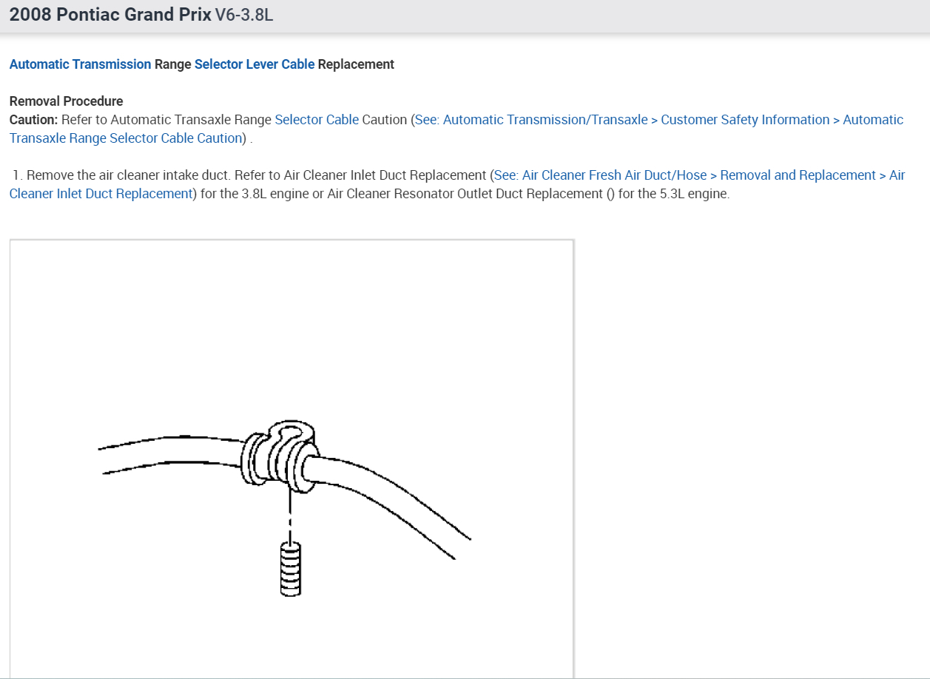
Task: Follow the "Selector Cable" link in Caution line
Action: (317, 120)
